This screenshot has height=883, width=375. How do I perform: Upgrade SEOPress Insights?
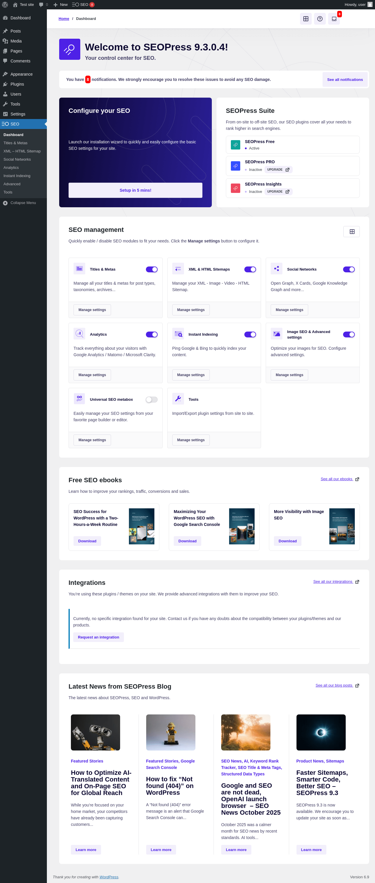tap(278, 192)
